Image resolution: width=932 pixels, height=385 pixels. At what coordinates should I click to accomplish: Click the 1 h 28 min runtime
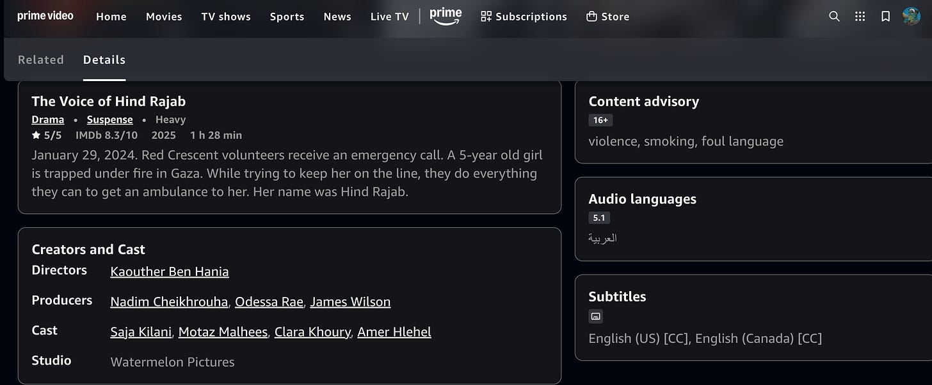pos(216,135)
